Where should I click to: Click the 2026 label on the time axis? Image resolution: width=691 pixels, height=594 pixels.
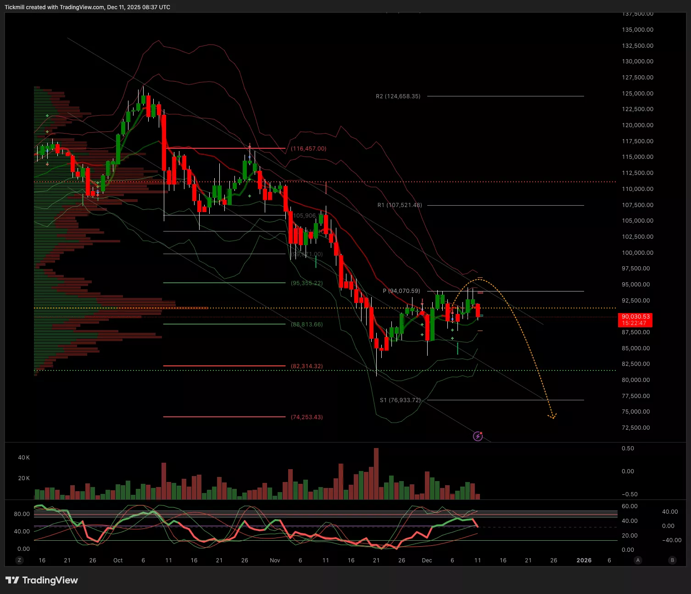point(584,560)
